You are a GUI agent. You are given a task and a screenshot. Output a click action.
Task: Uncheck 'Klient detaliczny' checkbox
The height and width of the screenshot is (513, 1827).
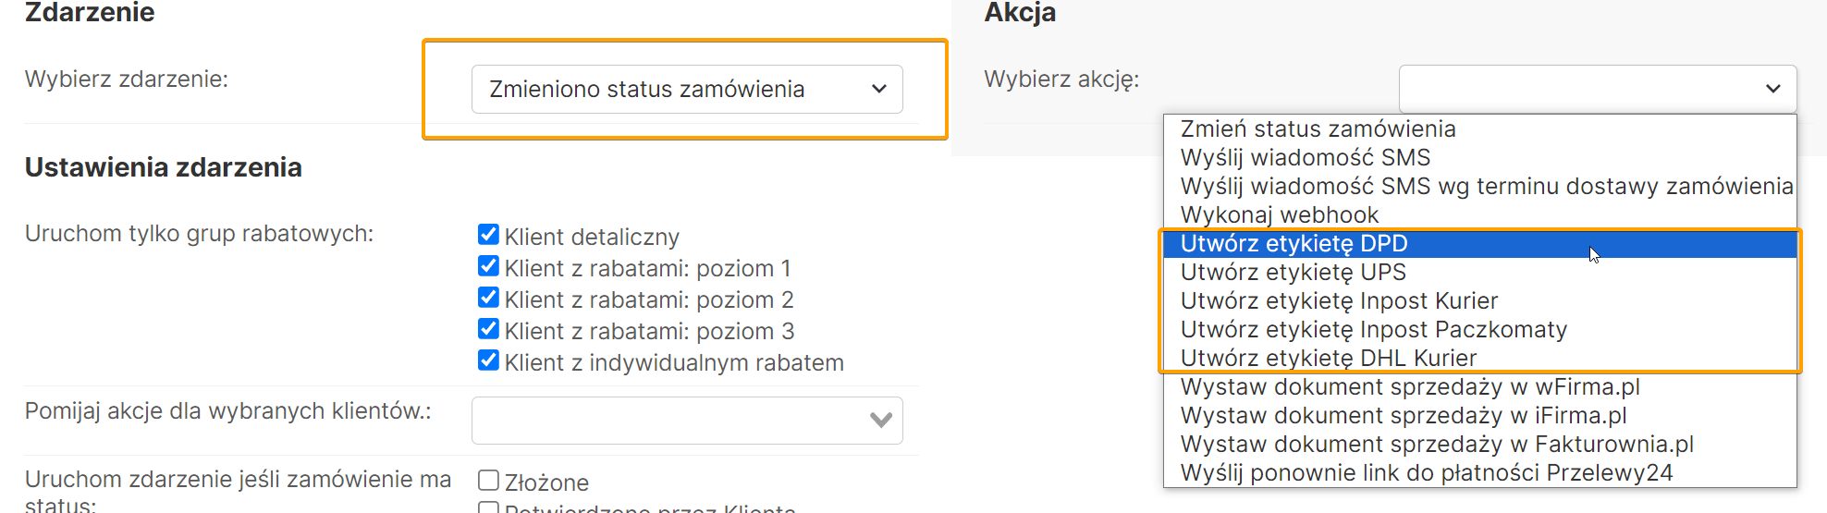coord(489,235)
